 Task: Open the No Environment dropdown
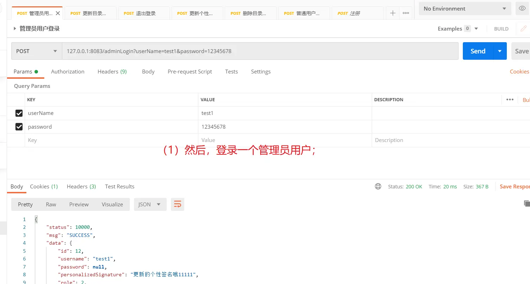(x=465, y=8)
